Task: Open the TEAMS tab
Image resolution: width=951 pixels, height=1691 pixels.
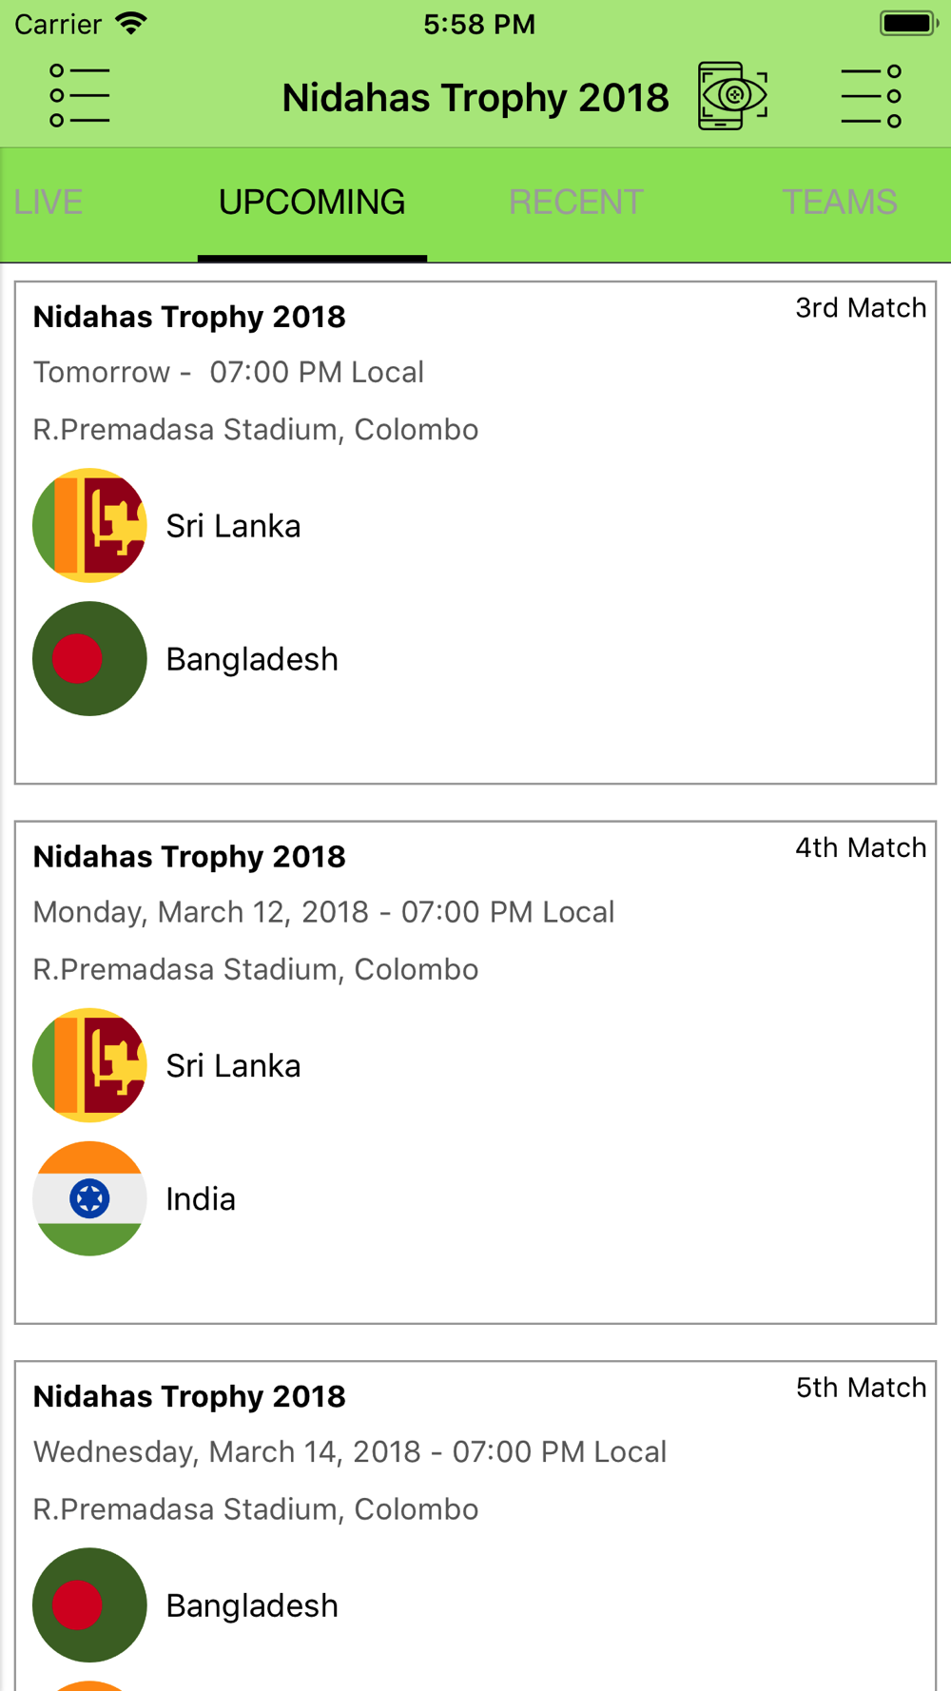Action: point(840,202)
